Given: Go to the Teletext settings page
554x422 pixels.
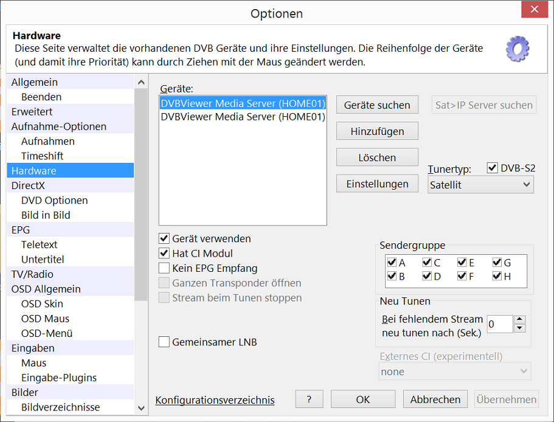Looking at the screenshot, I should [x=39, y=244].
